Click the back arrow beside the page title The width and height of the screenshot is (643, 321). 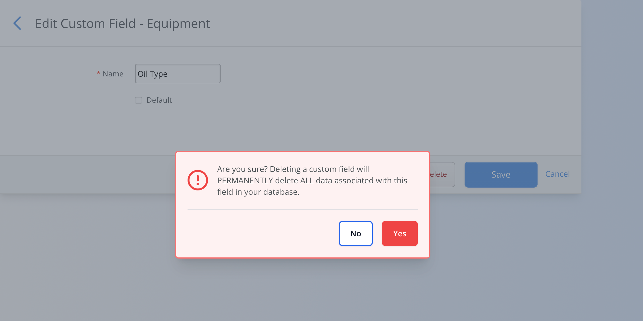click(x=17, y=23)
